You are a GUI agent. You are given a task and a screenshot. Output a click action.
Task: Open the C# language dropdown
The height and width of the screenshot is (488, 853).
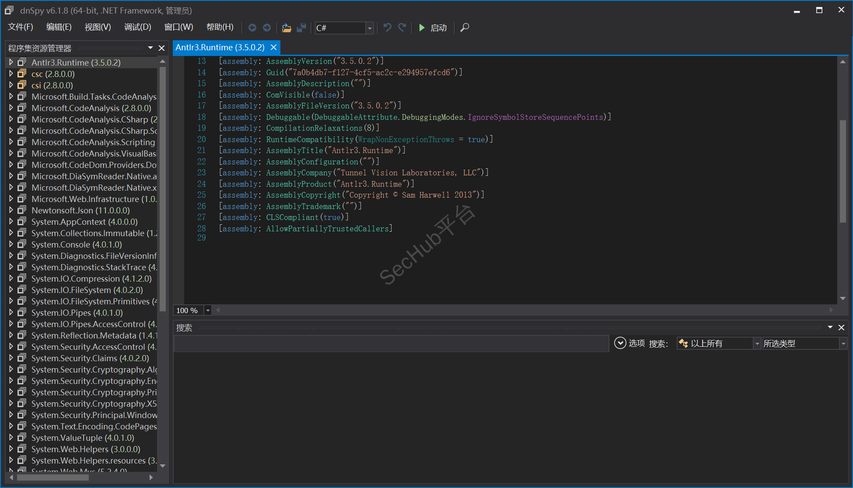tap(370, 28)
